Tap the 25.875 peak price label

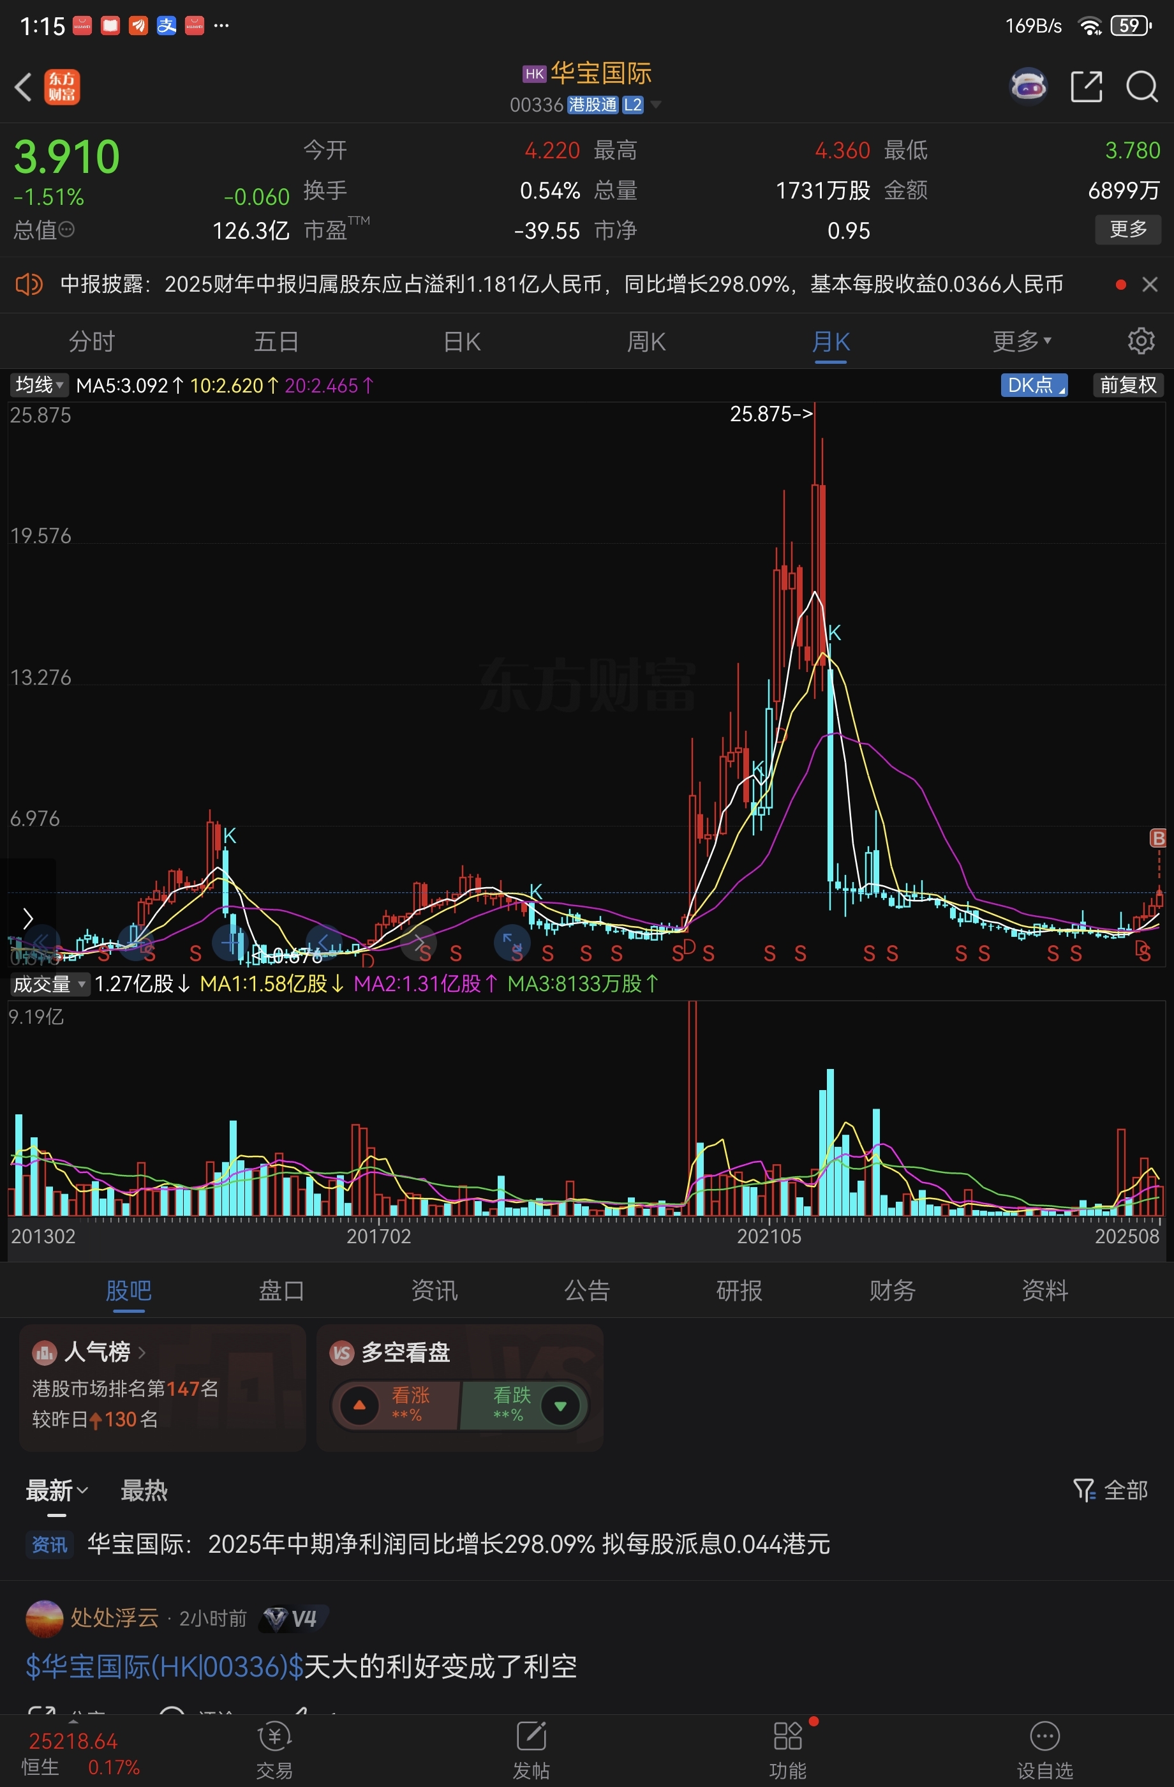pyautogui.click(x=771, y=414)
